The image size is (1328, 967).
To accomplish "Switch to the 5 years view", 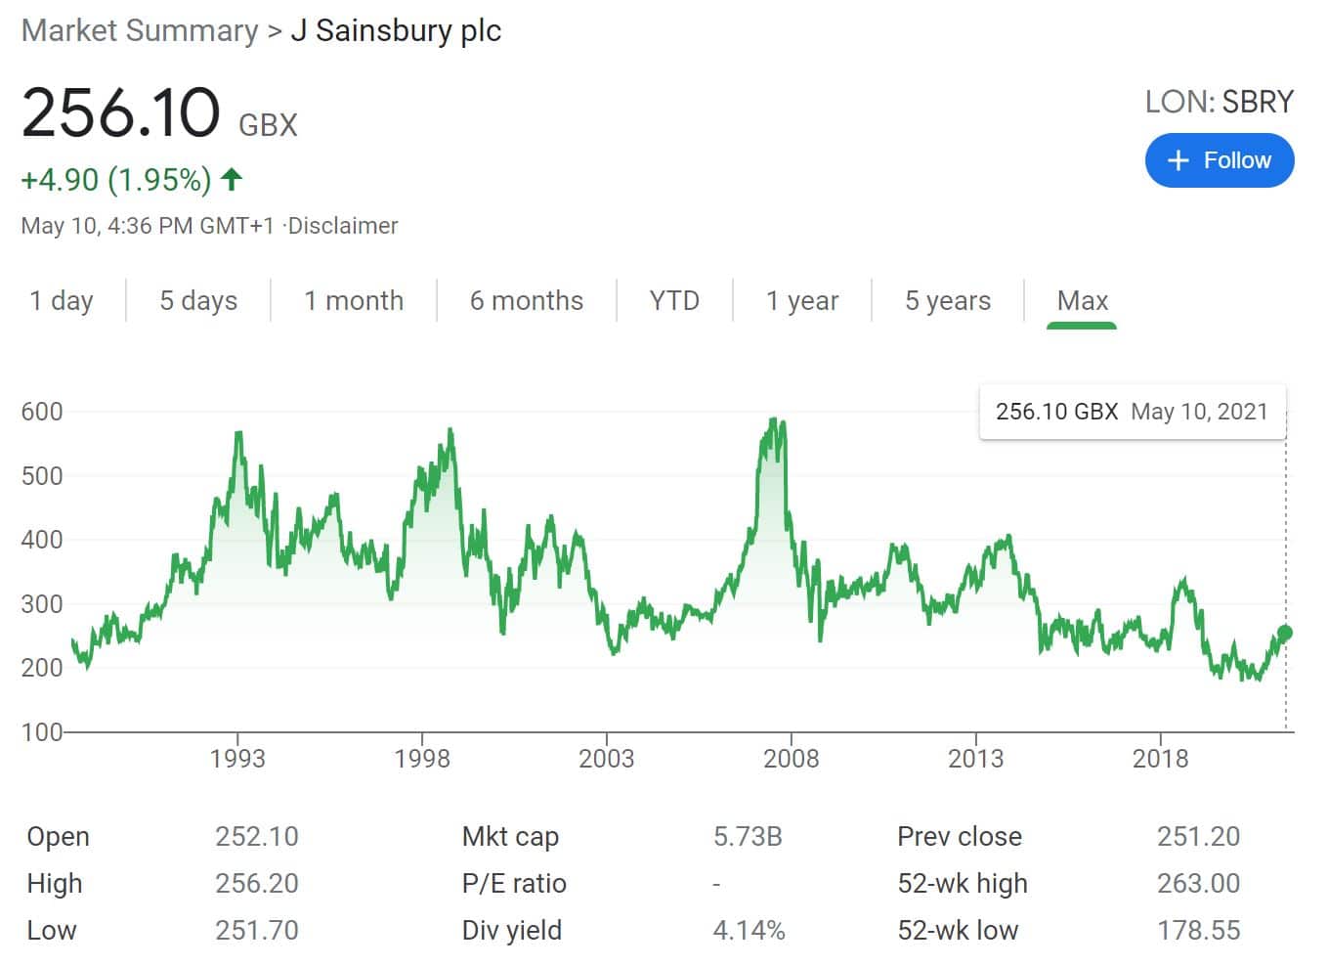I will (x=946, y=301).
